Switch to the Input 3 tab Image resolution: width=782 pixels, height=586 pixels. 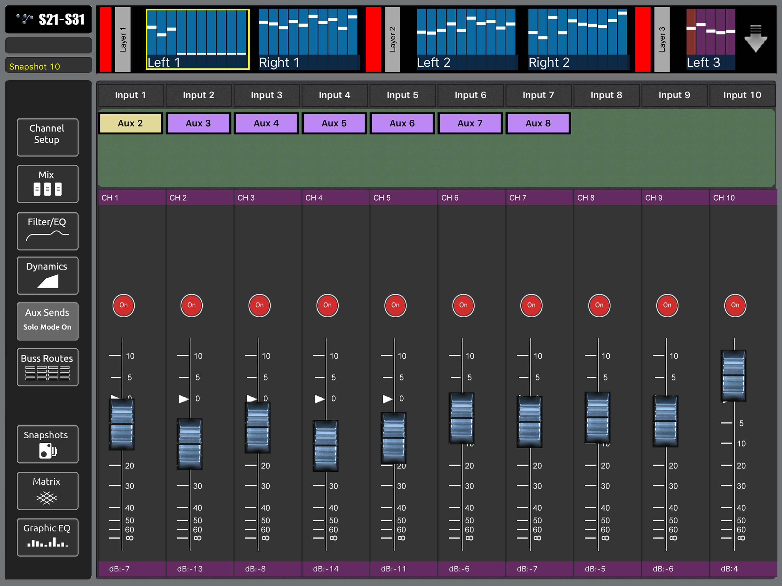point(266,95)
